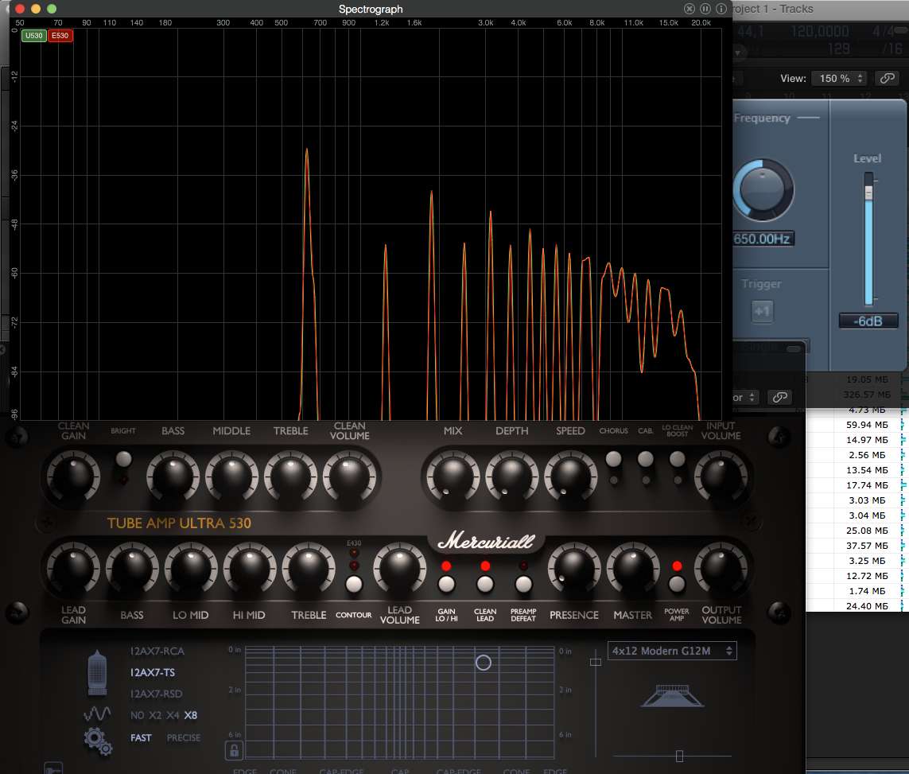Open the Spectrograph info button
The image size is (909, 774).
[721, 9]
